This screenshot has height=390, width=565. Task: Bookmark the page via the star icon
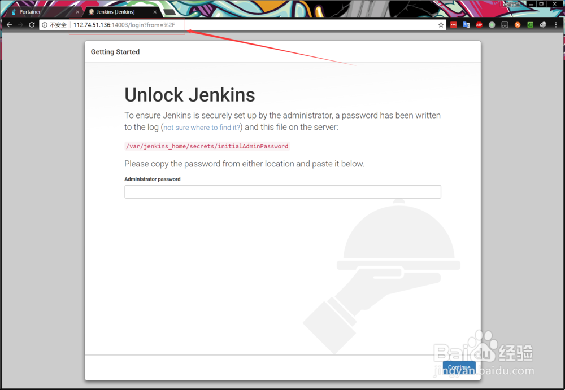coord(441,25)
